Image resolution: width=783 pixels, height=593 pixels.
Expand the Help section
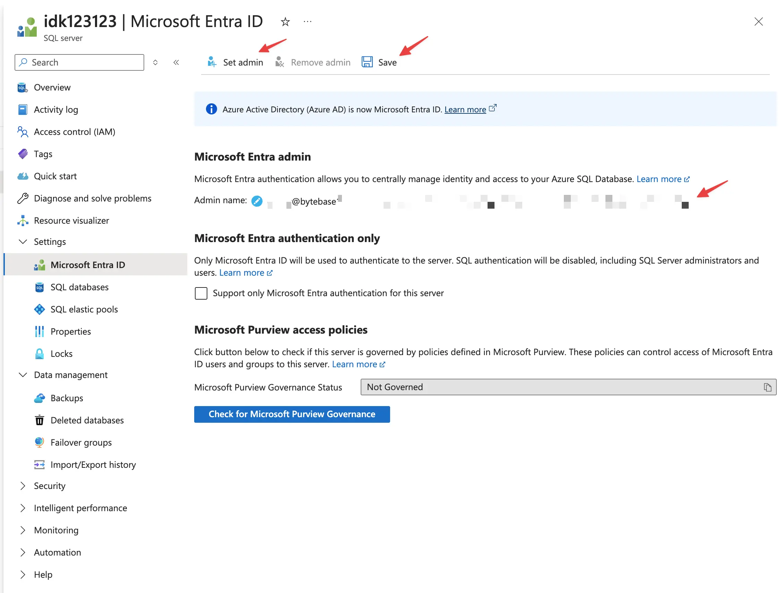(23, 575)
